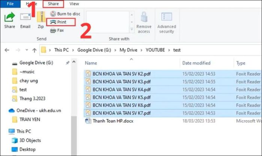The width and height of the screenshot is (262, 156).
Task: Click This PC in the address path
Action: [61, 50]
